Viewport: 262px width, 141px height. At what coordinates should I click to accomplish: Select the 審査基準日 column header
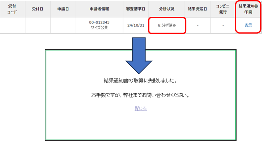click(x=136, y=9)
